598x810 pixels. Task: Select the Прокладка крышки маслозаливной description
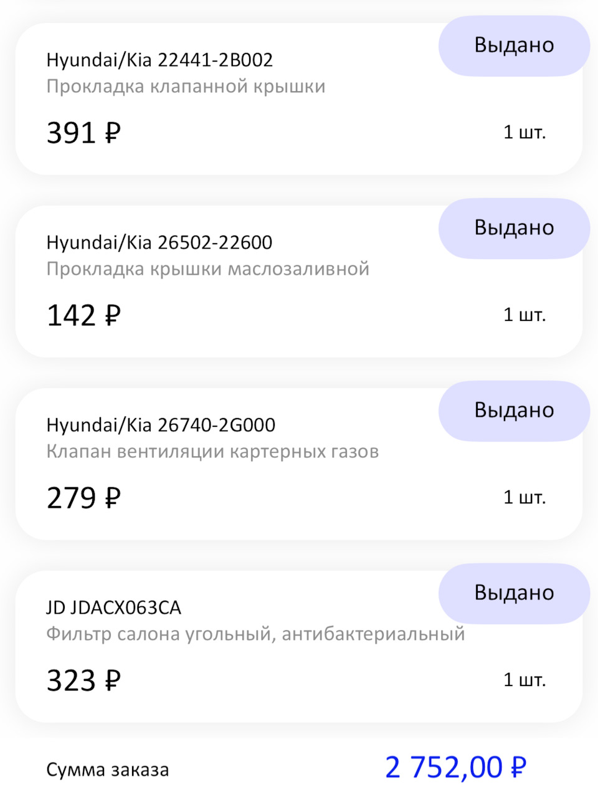(x=207, y=269)
